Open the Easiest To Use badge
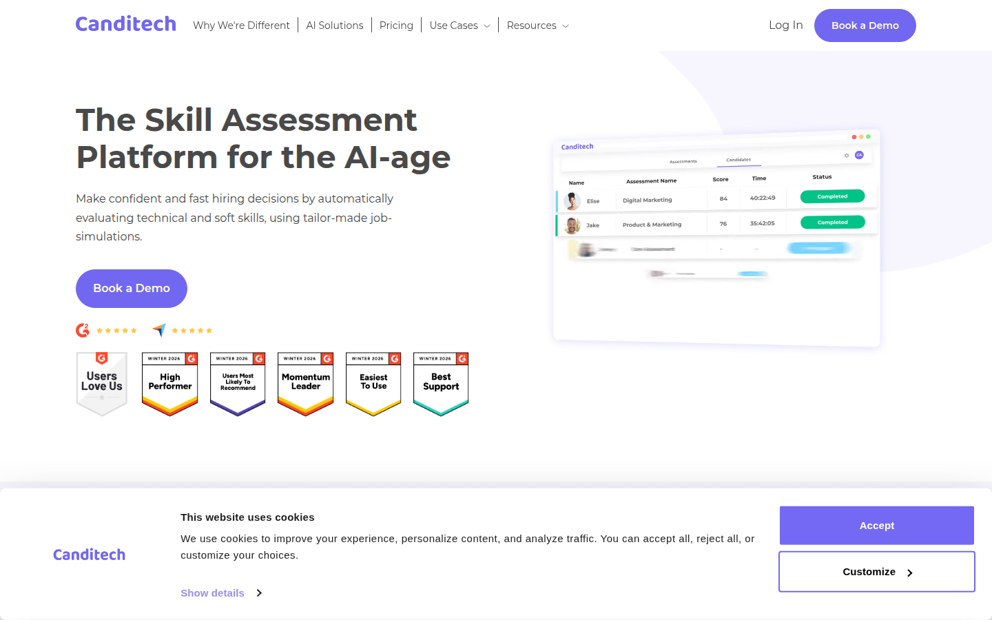The width and height of the screenshot is (992, 620). click(373, 383)
